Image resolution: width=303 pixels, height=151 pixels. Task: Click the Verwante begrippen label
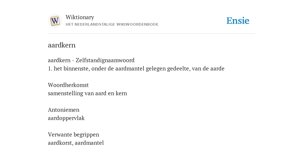coord(73,134)
